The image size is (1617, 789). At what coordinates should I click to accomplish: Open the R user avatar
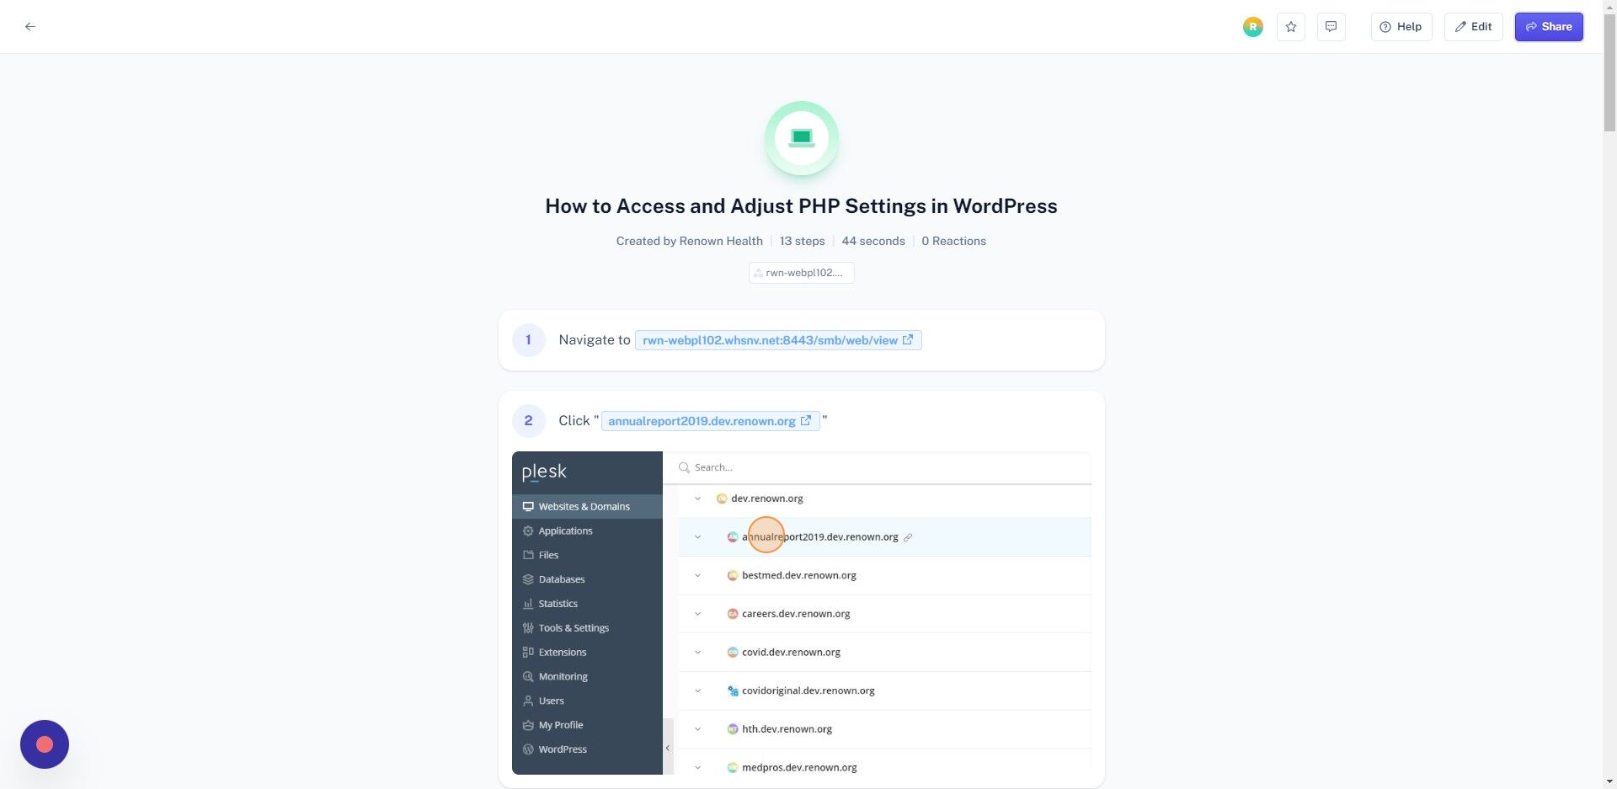coord(1252,27)
